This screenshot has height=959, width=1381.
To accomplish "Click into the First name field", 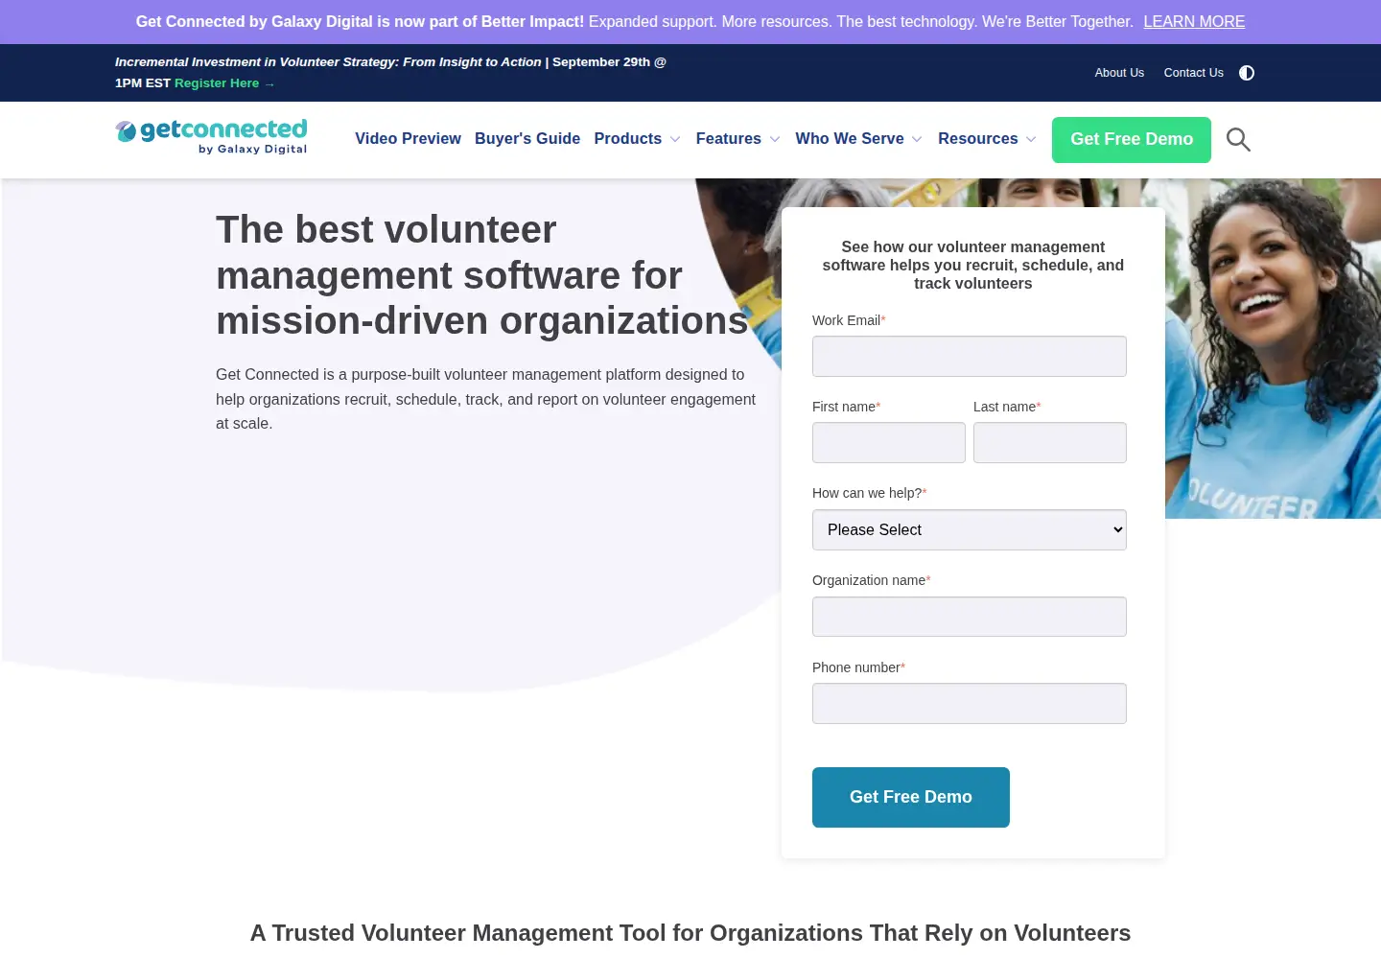I will tap(889, 443).
